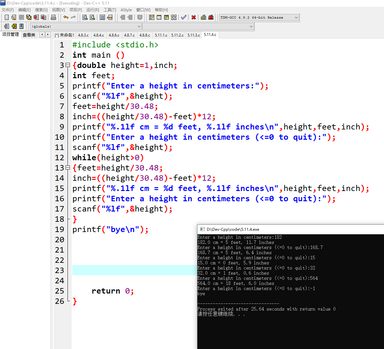Open the 窗口[W] menu
384x349 pixels.
coord(143,10)
